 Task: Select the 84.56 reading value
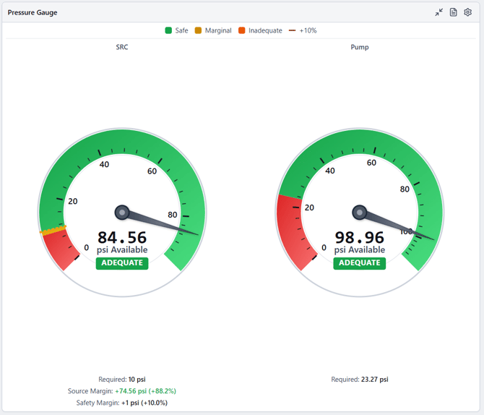pos(122,238)
